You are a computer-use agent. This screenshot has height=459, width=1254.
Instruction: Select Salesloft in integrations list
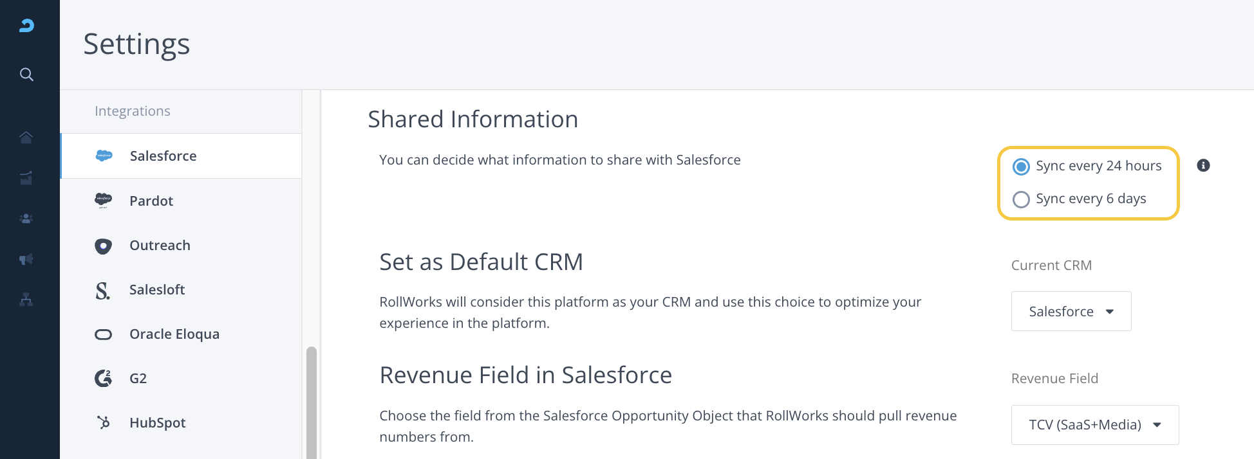tap(157, 290)
